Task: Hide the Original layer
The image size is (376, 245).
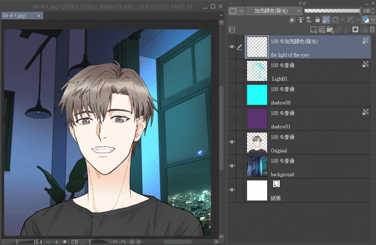Action: pyautogui.click(x=231, y=142)
